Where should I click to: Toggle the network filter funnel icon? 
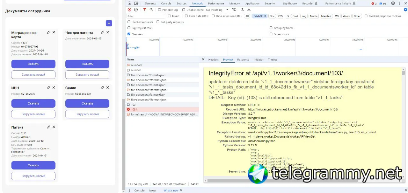tap(144, 10)
